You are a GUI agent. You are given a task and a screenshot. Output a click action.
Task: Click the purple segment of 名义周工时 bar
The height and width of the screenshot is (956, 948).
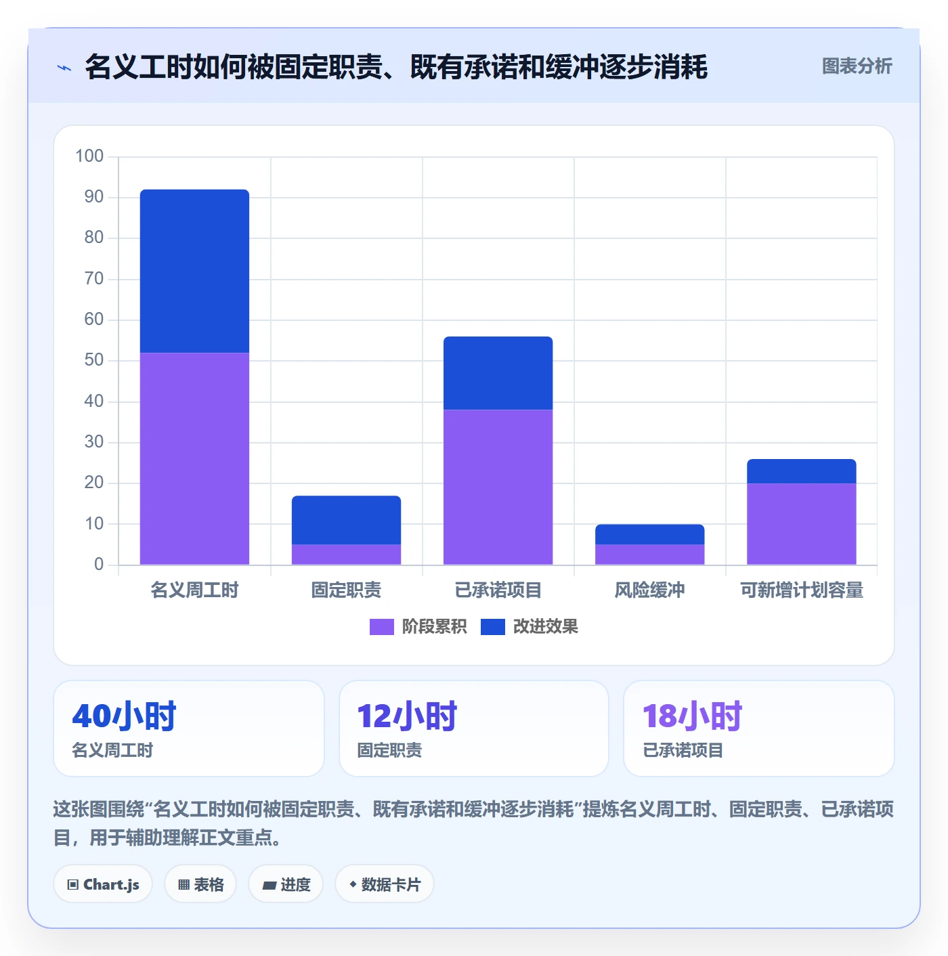[194, 458]
